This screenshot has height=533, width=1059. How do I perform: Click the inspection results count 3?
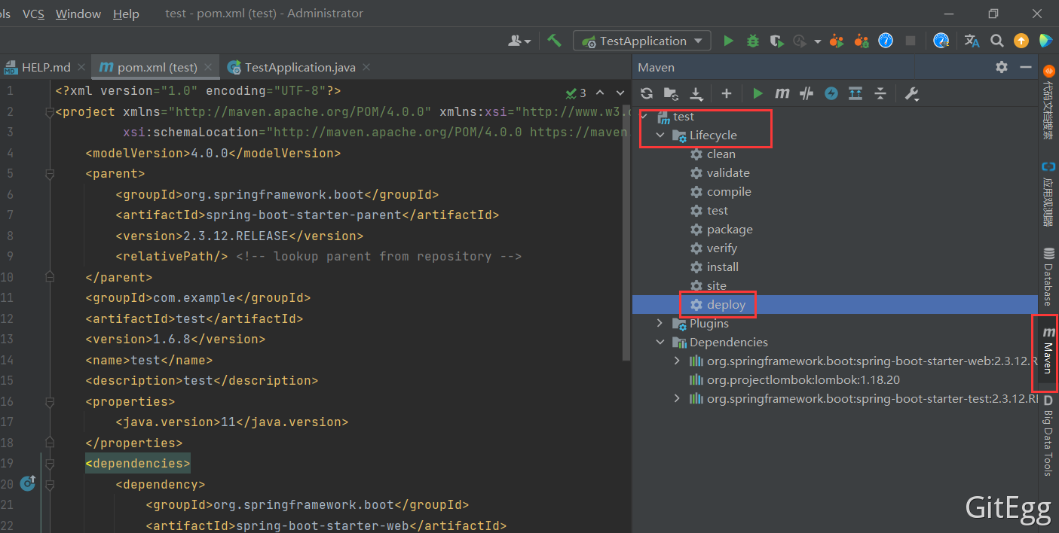pyautogui.click(x=576, y=93)
